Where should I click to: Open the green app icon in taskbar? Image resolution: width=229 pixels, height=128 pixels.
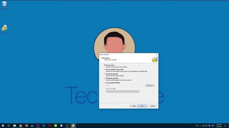tap(55, 126)
